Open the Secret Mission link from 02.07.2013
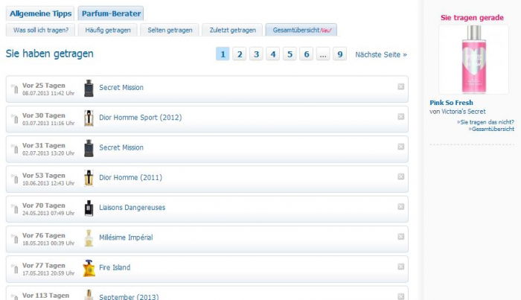The width and height of the screenshot is (521, 300). [121, 147]
